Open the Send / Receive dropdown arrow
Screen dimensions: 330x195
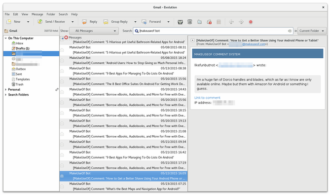click(x=73, y=22)
